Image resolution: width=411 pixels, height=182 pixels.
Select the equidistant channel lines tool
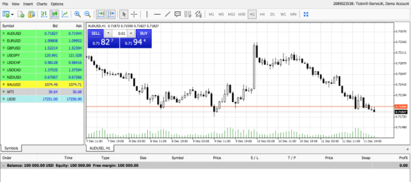(x=188, y=14)
